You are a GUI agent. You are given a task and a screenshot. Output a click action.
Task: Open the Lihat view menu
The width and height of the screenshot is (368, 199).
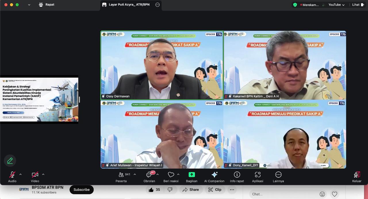tap(358, 5)
